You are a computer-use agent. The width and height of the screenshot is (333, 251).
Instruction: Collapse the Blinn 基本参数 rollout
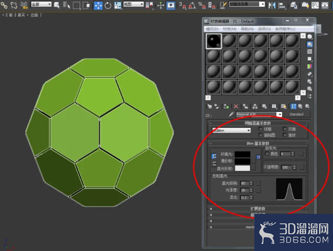pyautogui.click(x=257, y=143)
